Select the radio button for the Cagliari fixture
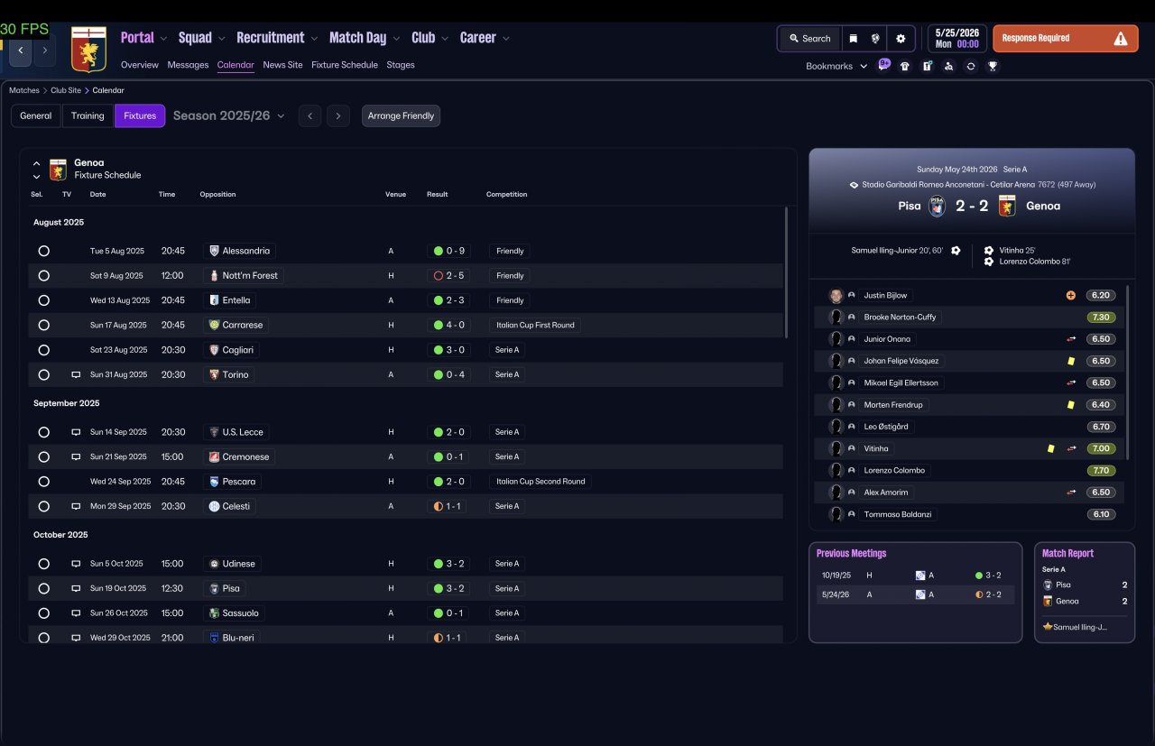The image size is (1155, 746). pyautogui.click(x=43, y=350)
